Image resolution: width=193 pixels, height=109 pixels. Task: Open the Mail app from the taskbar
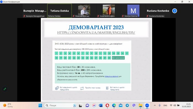point(120,105)
